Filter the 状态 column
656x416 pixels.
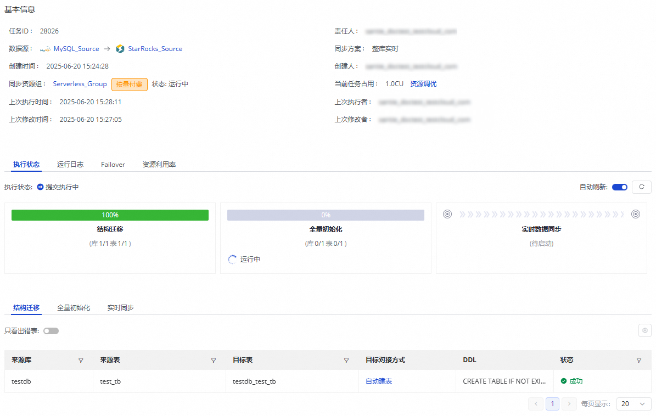click(x=639, y=361)
